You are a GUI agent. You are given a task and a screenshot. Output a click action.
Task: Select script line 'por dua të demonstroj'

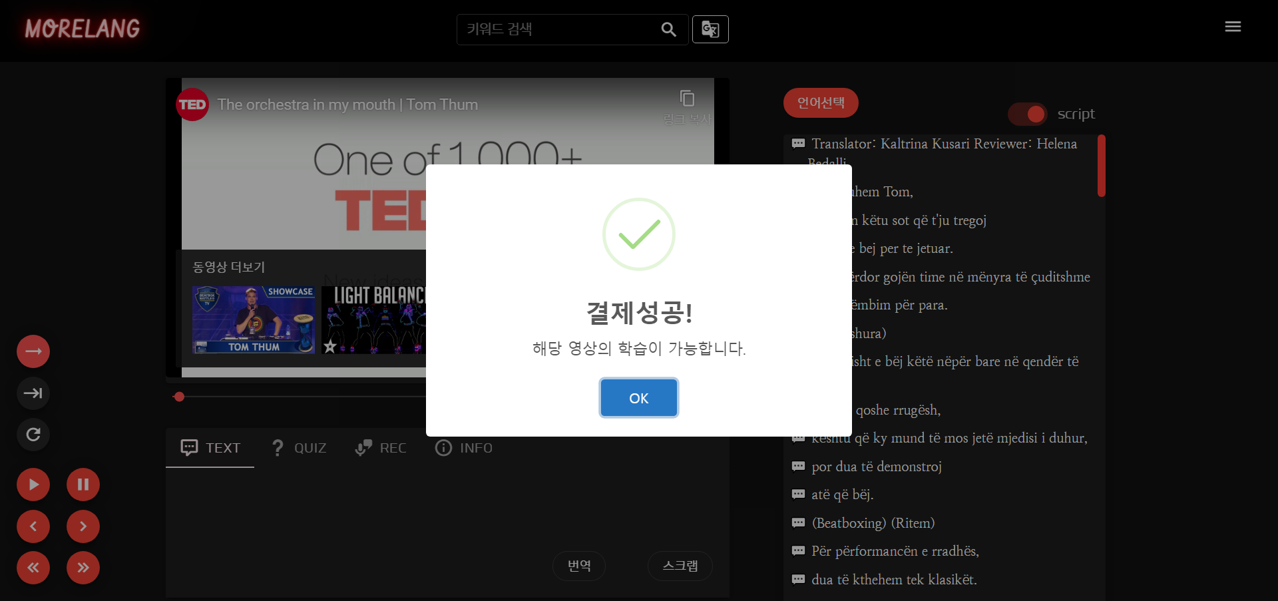coord(877,467)
